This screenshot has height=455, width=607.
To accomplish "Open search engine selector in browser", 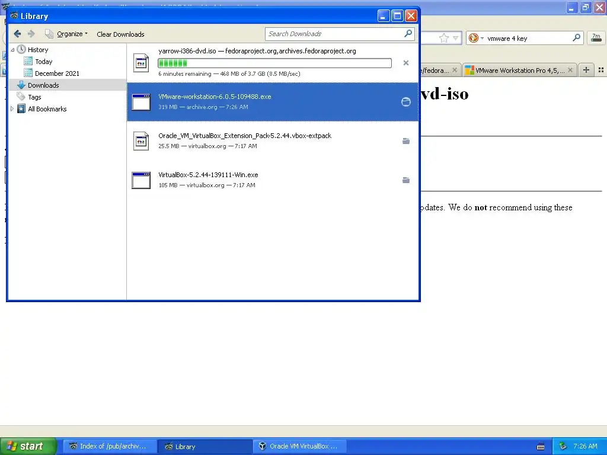I will click(476, 38).
